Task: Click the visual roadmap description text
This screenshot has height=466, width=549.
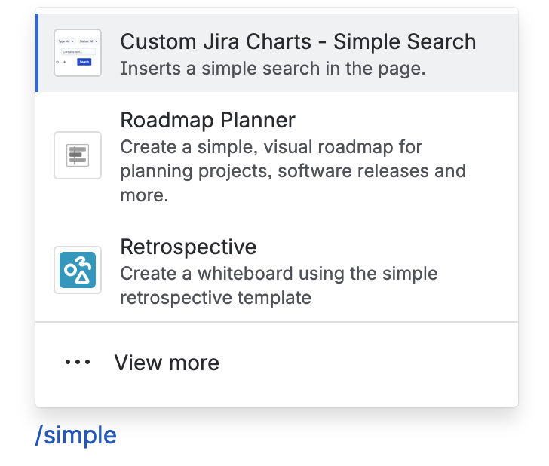Action: point(293,171)
